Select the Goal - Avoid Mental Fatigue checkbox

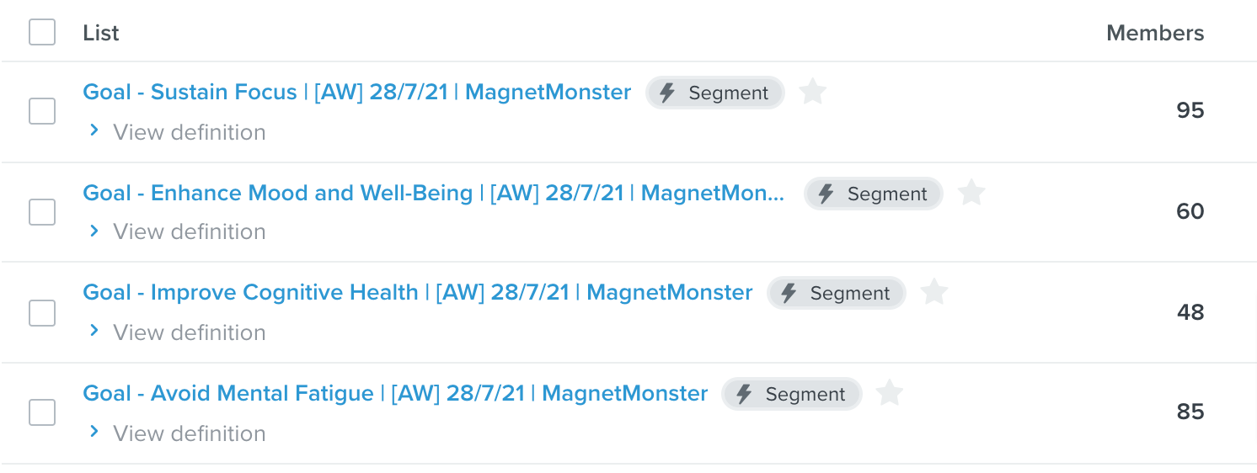click(42, 412)
